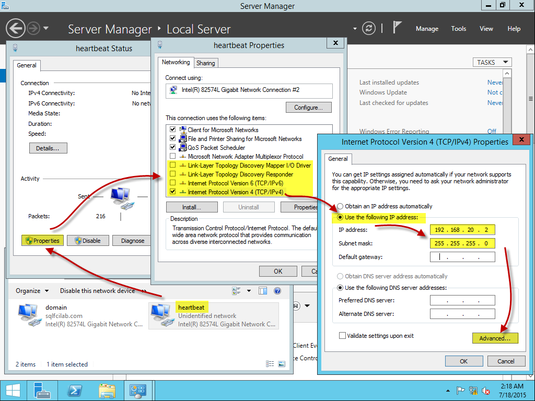Viewport: 535px width, 401px height.
Task: Open the View menu
Action: (486, 29)
